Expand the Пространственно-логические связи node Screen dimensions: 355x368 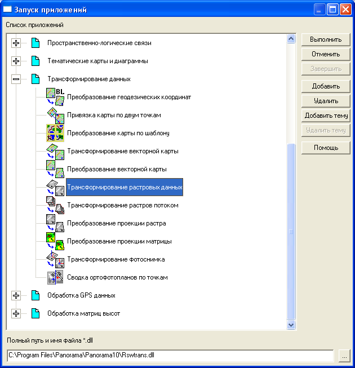point(16,43)
